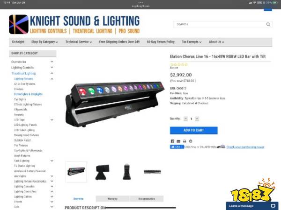Share product on Pinterest icon

point(191,141)
